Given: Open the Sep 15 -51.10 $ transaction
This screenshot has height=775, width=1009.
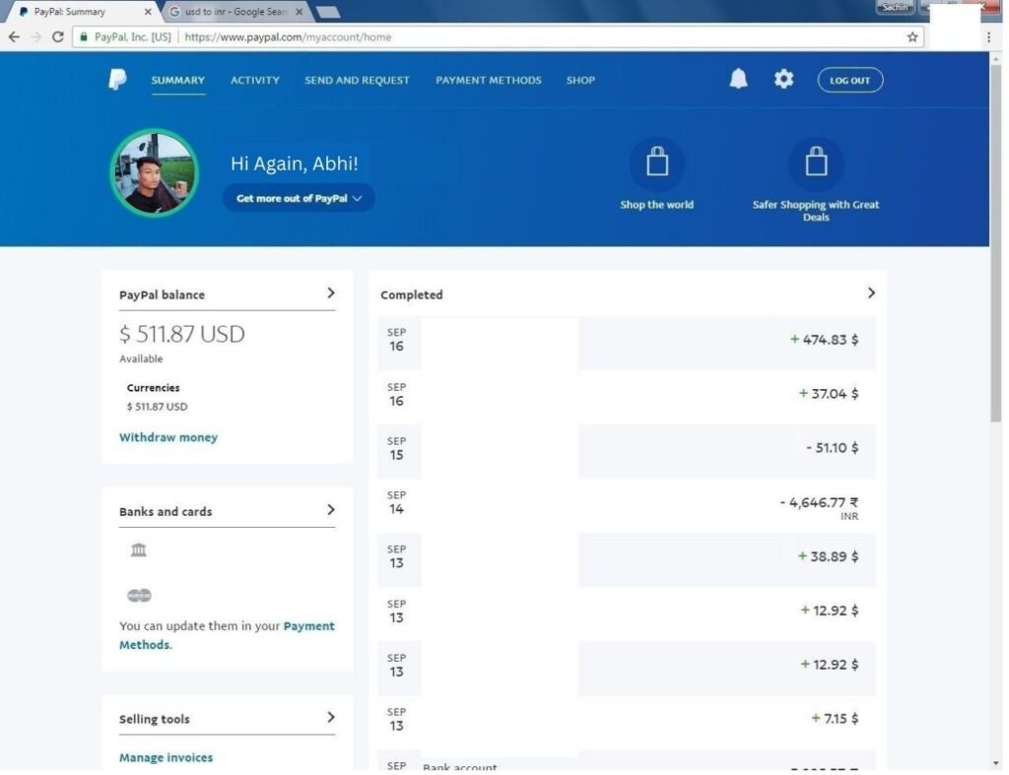Looking at the screenshot, I should point(627,451).
